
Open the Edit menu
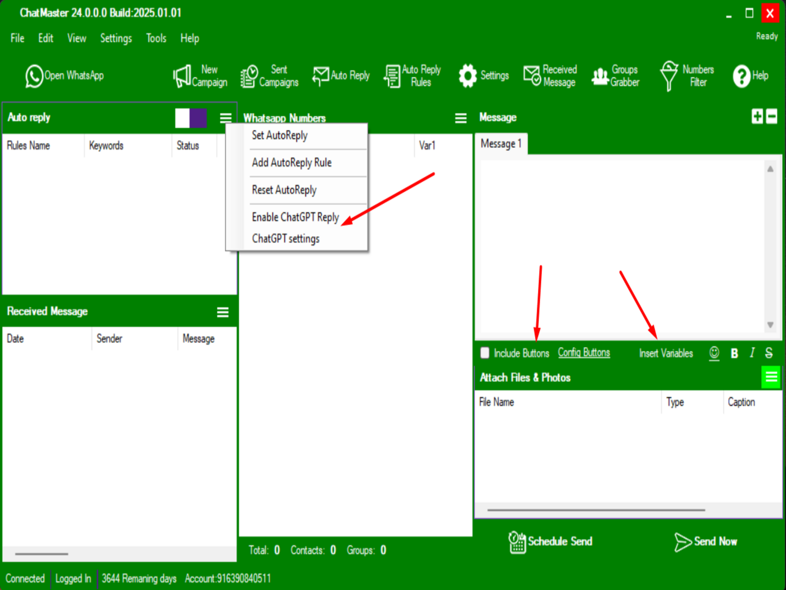click(x=46, y=38)
